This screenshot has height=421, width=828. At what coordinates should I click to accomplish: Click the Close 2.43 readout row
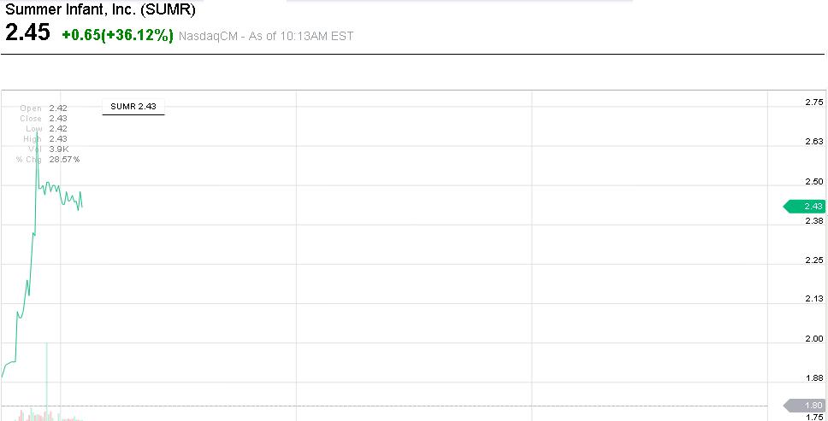pos(44,119)
